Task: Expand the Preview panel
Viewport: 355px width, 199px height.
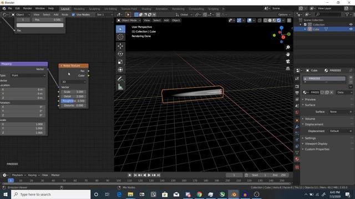Action: click(x=310, y=99)
